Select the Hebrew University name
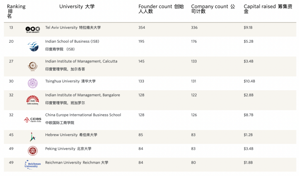299x176 pixels. (x=71, y=134)
